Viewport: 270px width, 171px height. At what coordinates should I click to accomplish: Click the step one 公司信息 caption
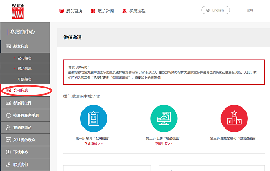coord(93,138)
